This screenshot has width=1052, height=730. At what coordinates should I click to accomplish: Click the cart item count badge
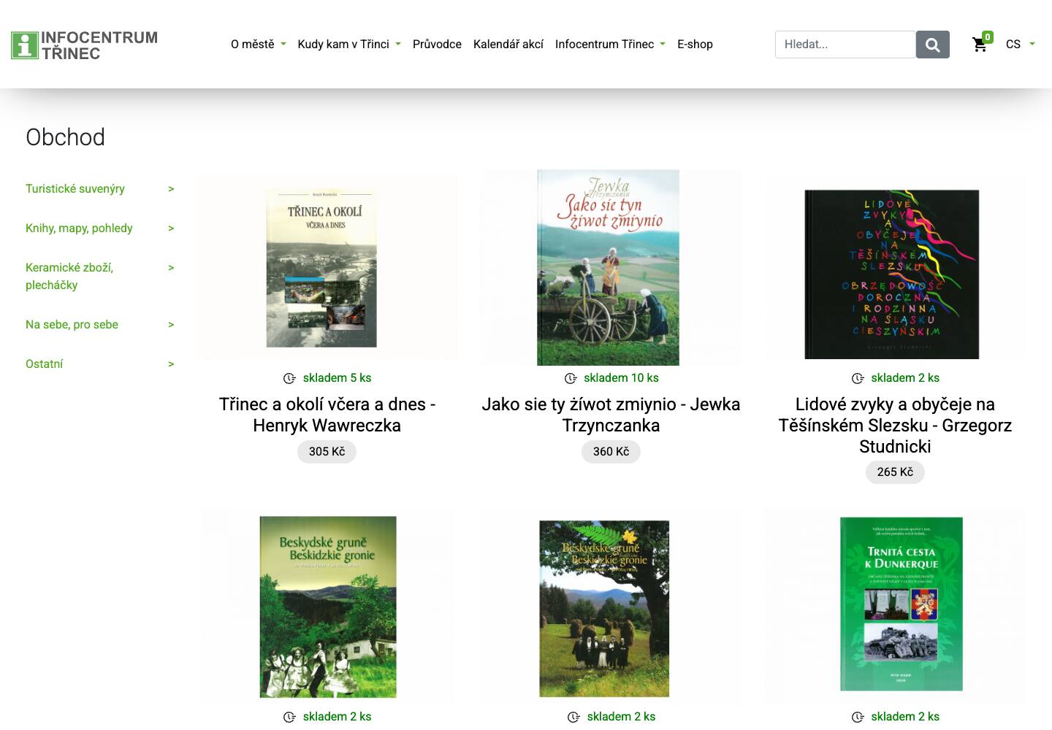(988, 36)
